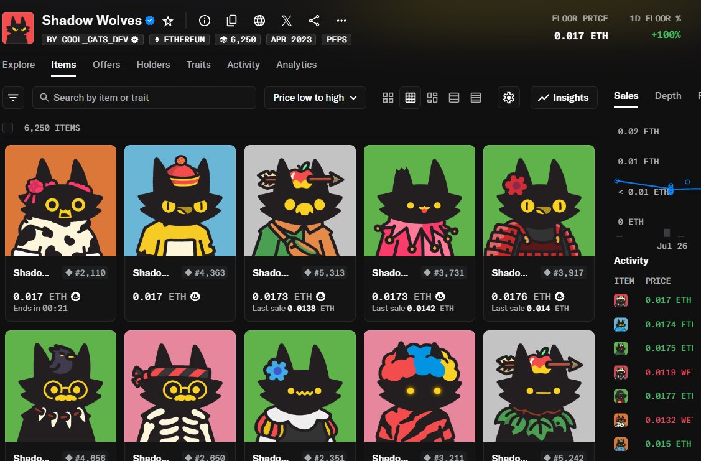Screen dimensions: 701x461
Task: Open the collection website globe icon
Action: pos(259,21)
